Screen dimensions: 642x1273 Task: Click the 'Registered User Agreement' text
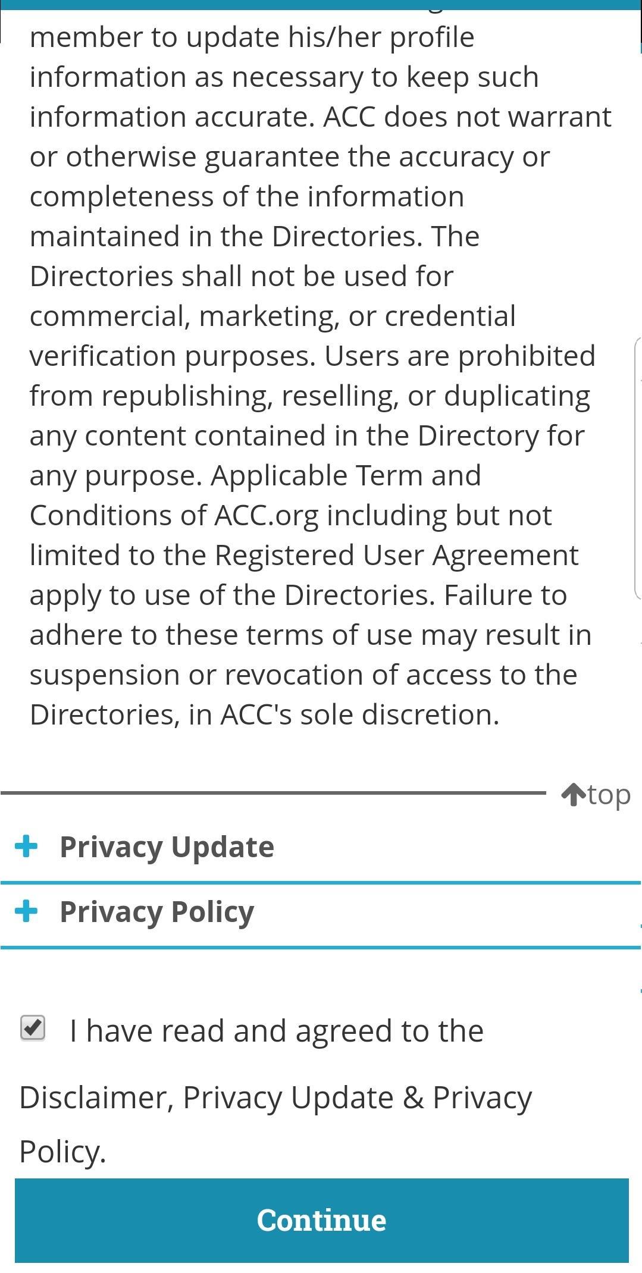(x=396, y=556)
